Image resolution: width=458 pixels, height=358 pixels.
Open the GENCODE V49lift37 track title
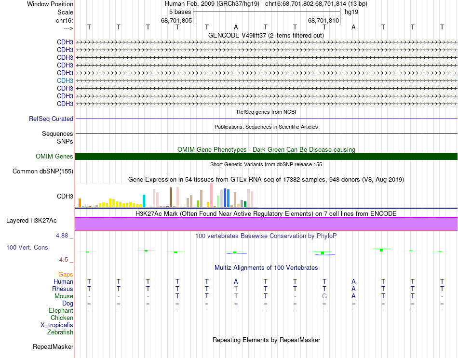[266, 35]
